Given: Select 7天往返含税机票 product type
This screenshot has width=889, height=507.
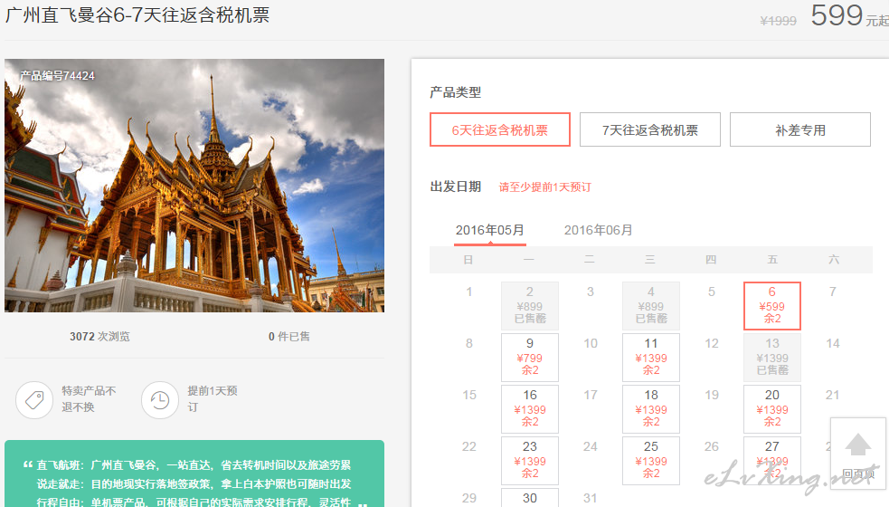Looking at the screenshot, I should (x=649, y=129).
